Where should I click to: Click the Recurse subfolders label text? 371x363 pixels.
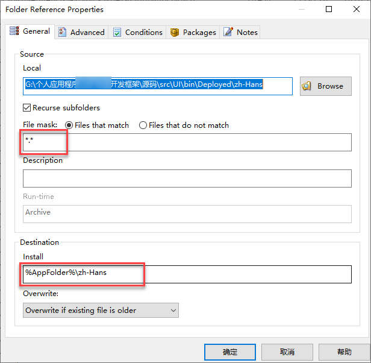[x=66, y=108]
